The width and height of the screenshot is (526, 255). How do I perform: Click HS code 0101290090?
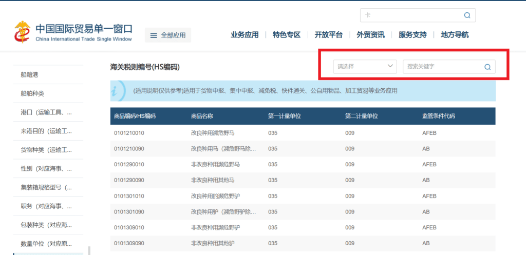tap(129, 180)
